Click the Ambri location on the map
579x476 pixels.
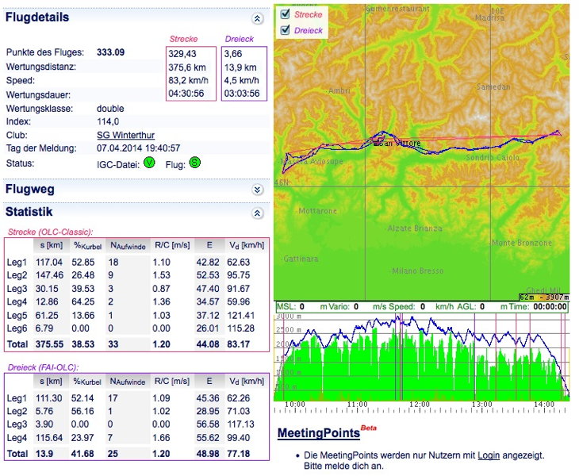pos(338,91)
